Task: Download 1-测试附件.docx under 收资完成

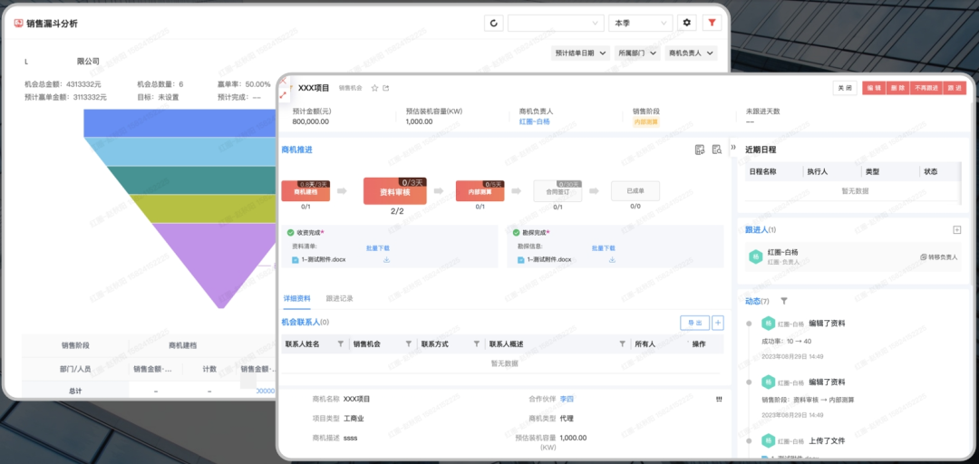Action: (x=386, y=260)
